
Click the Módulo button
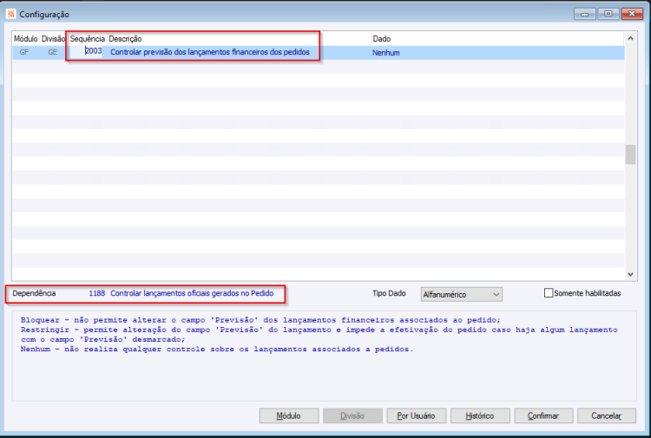coord(289,415)
